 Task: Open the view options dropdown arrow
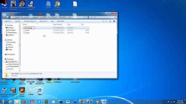point(106,21)
